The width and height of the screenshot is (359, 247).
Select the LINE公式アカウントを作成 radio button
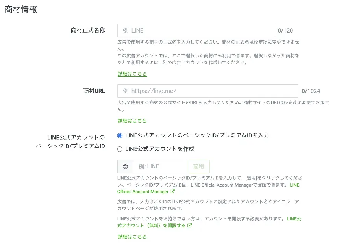(120, 149)
